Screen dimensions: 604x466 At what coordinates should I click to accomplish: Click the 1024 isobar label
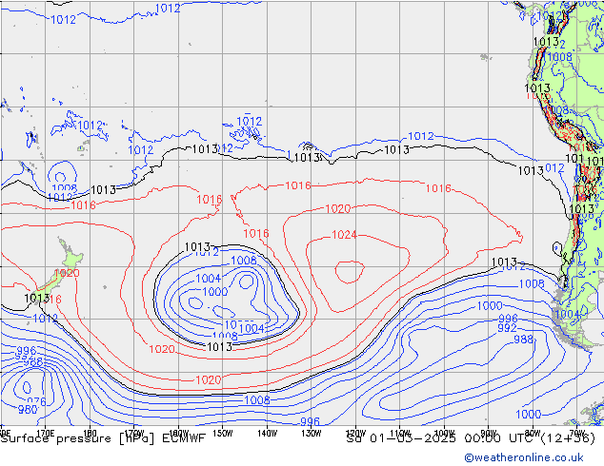point(344,235)
